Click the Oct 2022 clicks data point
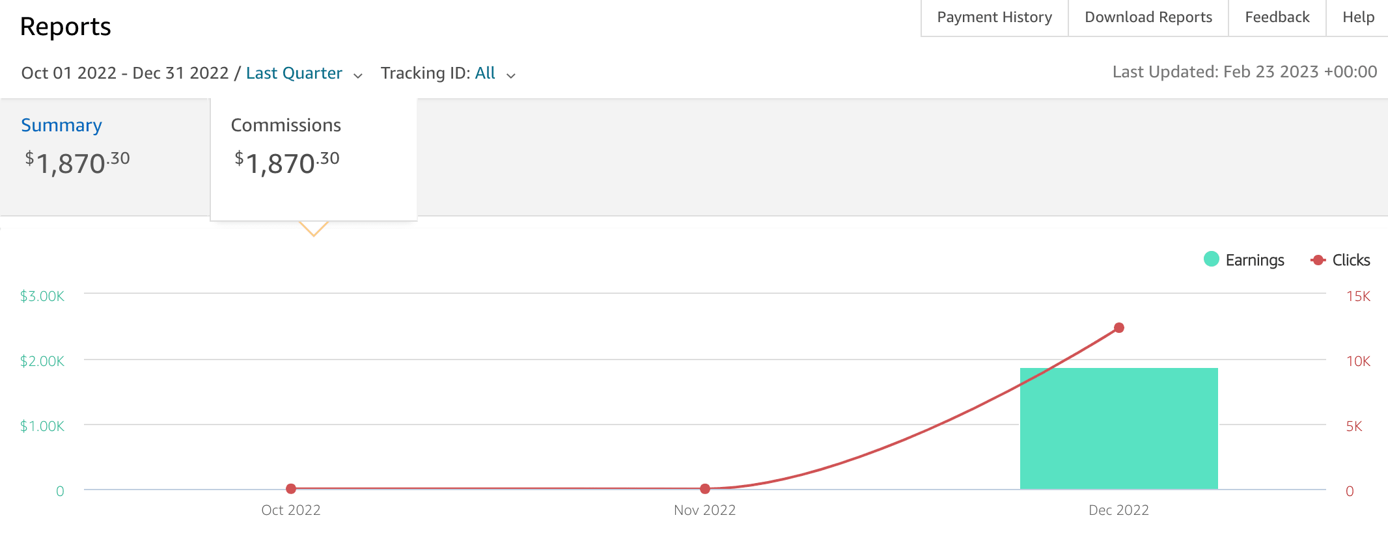The width and height of the screenshot is (1388, 550). click(291, 488)
